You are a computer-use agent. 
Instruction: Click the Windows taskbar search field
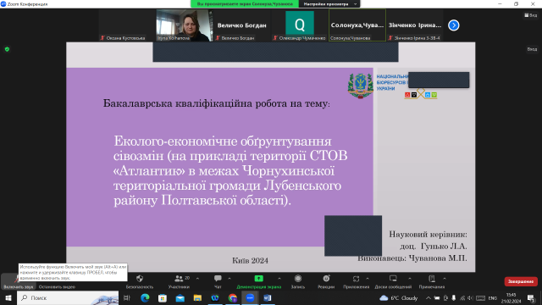(x=68, y=297)
